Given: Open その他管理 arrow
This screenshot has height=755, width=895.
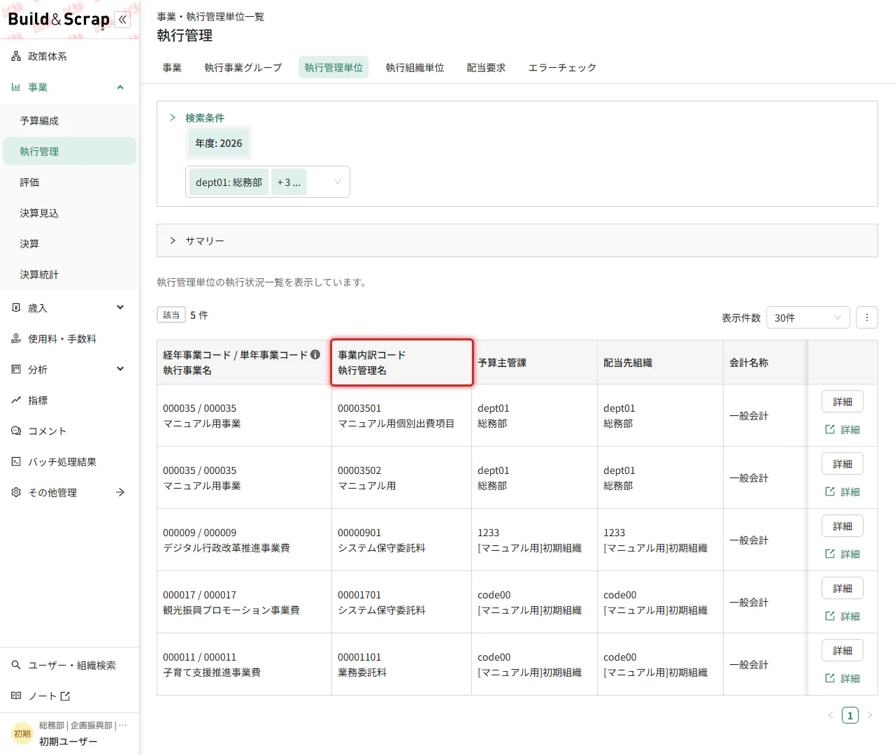Looking at the screenshot, I should click(x=120, y=492).
